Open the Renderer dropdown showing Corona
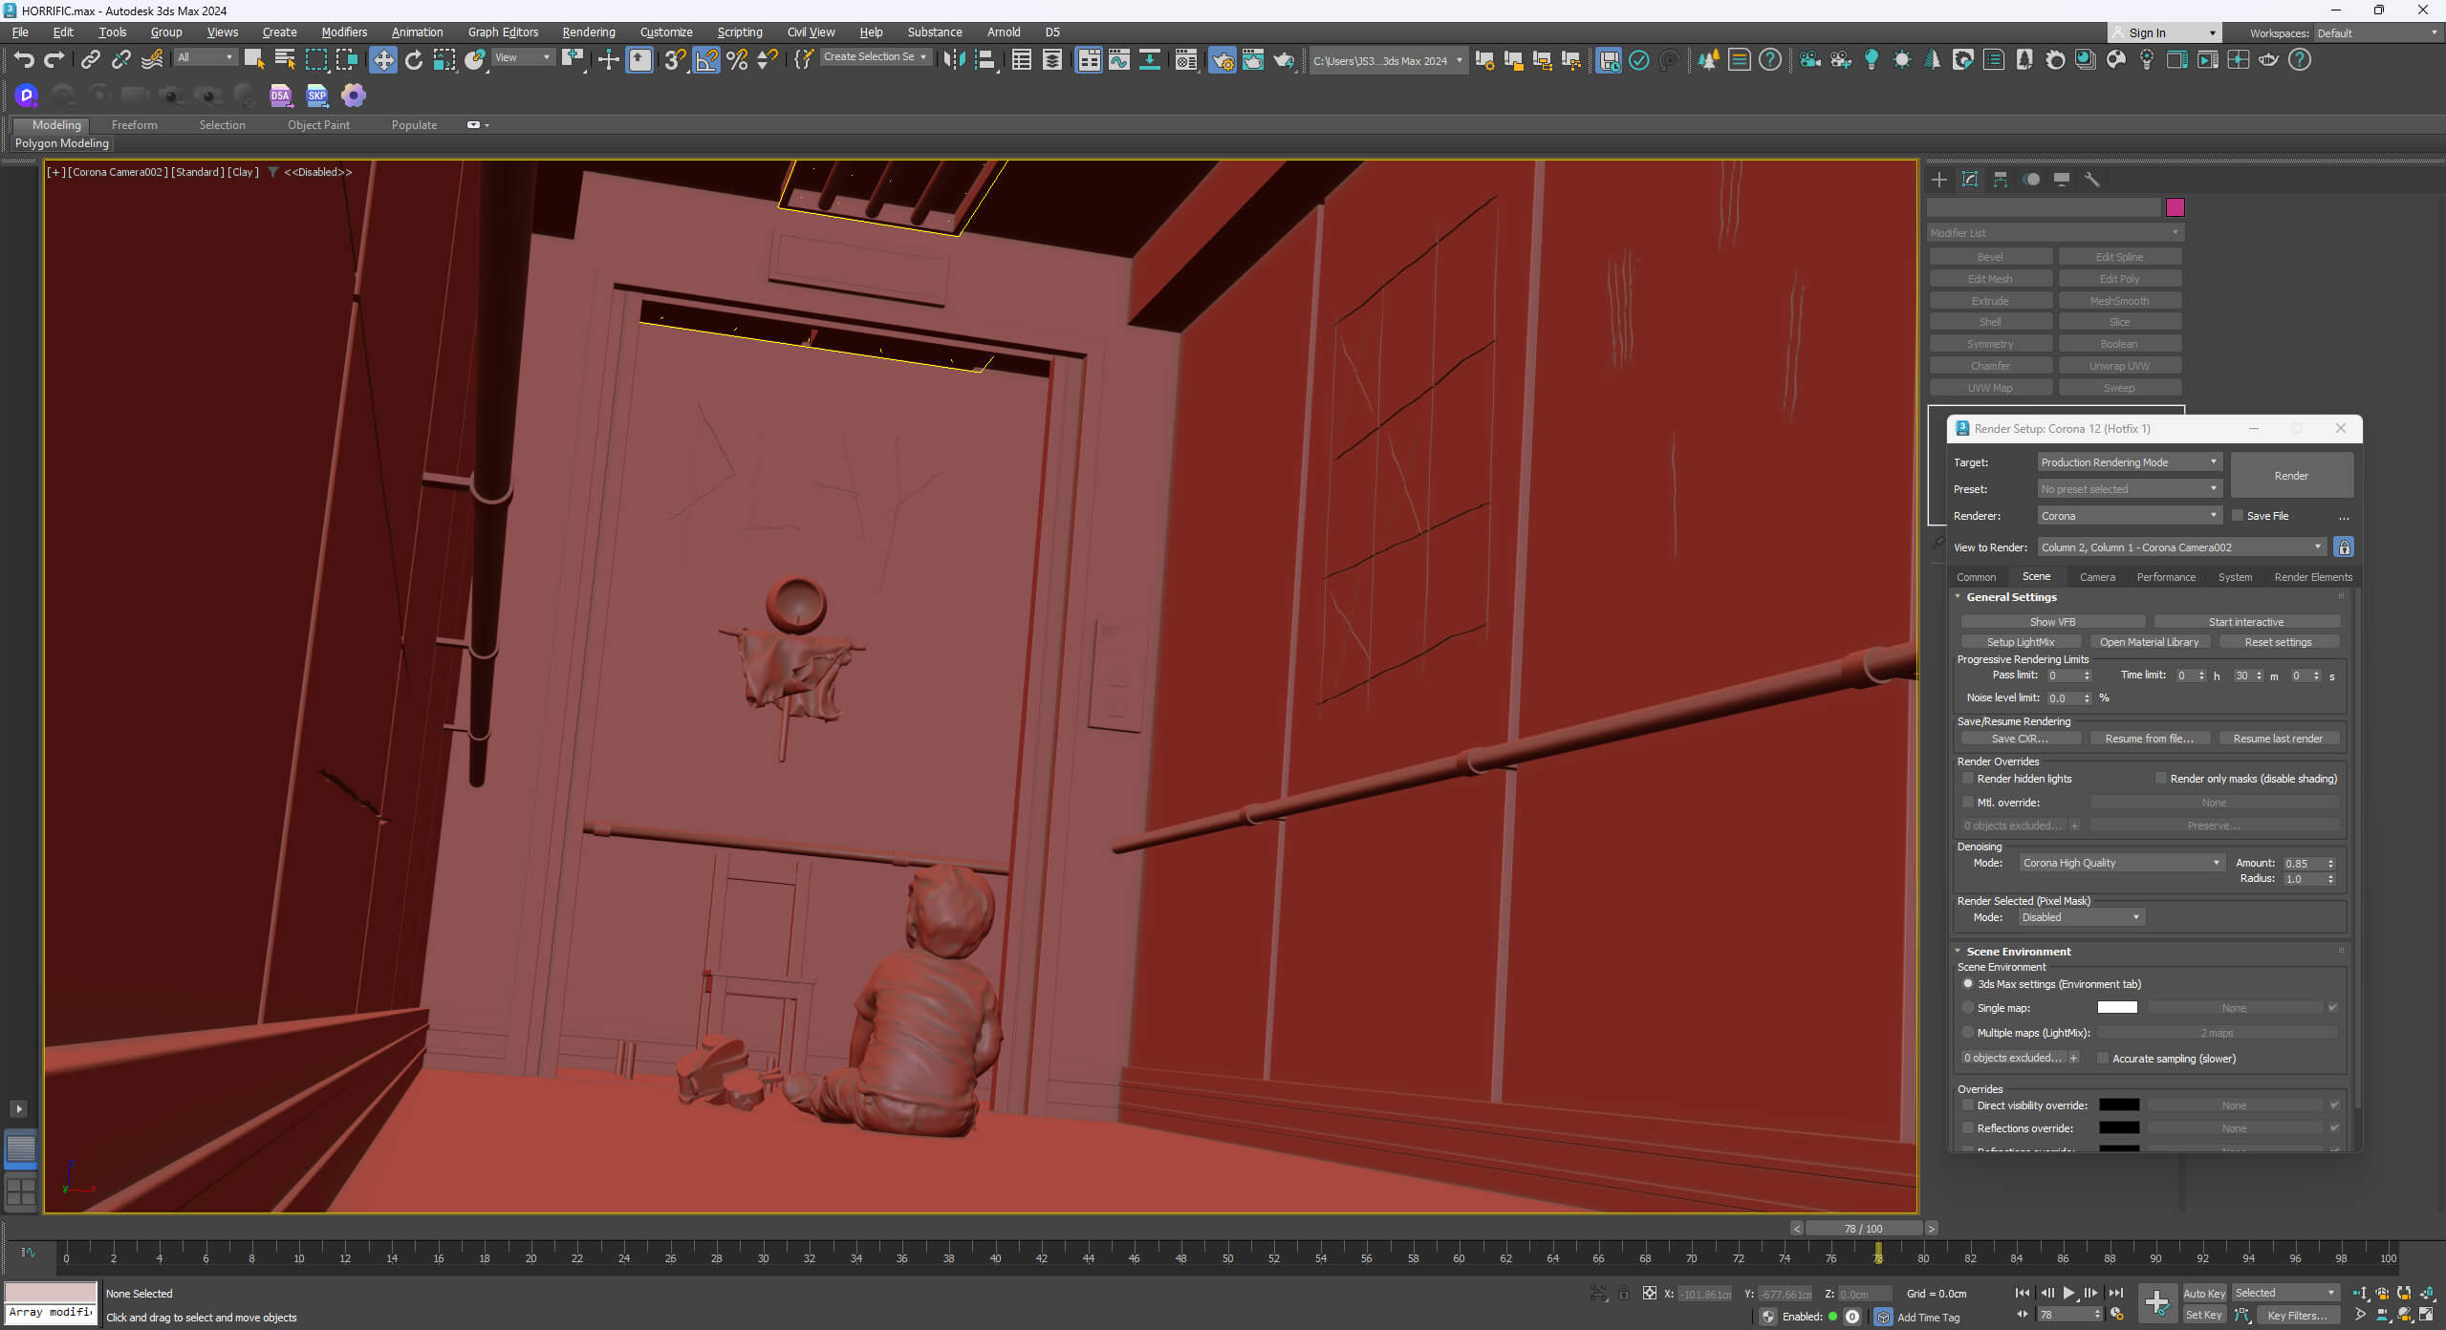The width and height of the screenshot is (2446, 1330). (2129, 516)
